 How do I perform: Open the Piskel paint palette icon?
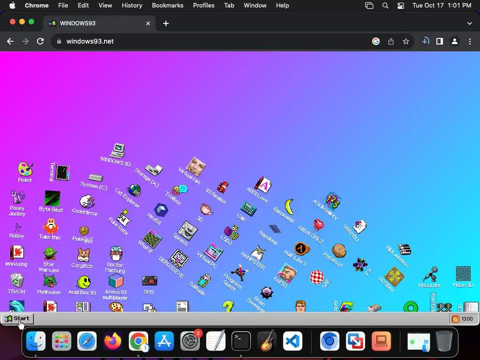(x=25, y=169)
